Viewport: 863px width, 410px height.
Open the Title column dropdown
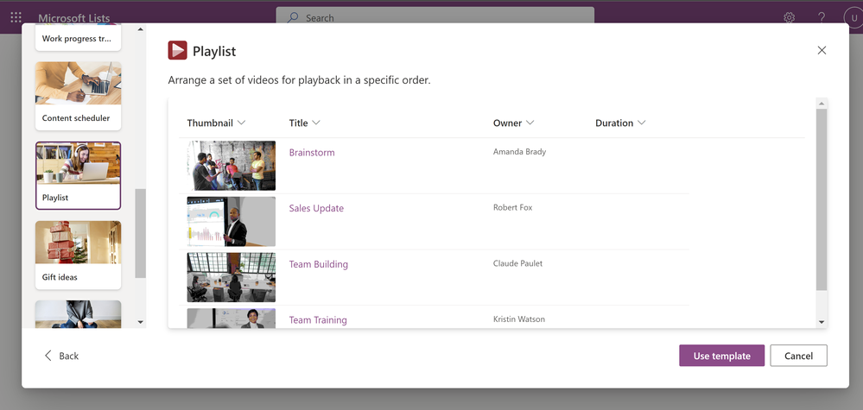click(316, 123)
